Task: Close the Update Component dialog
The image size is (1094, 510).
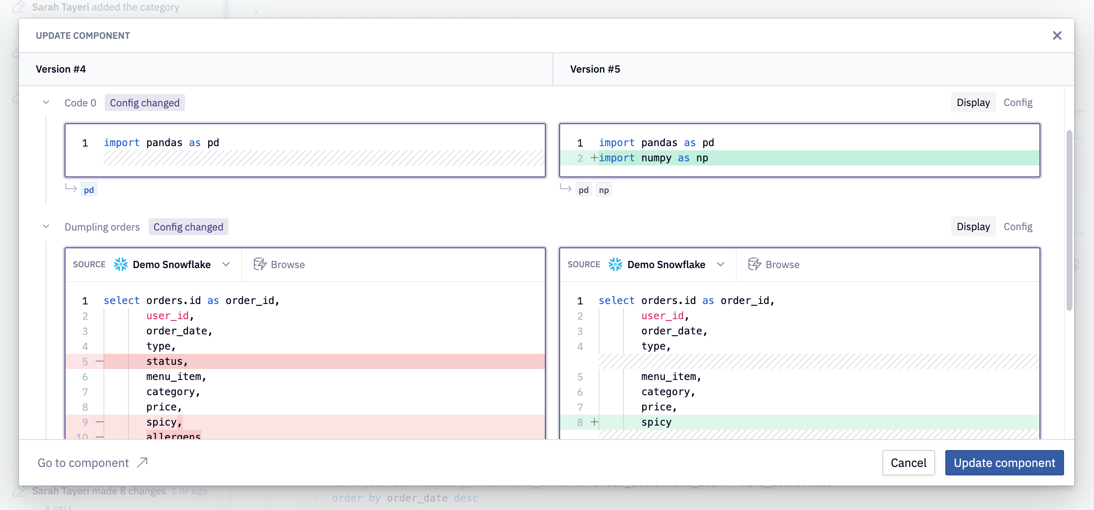Action: click(x=1057, y=35)
